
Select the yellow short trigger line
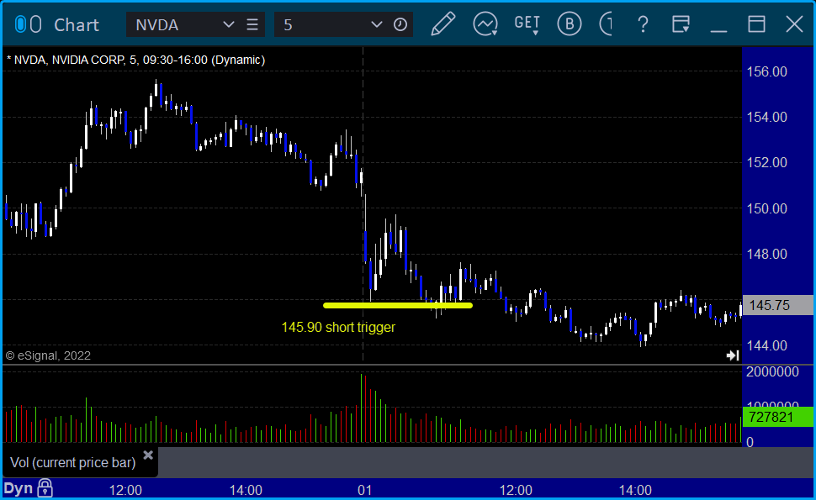pos(398,306)
